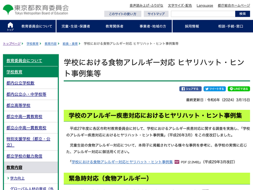Click the 検索 search button

pyautogui.click(x=243, y=14)
